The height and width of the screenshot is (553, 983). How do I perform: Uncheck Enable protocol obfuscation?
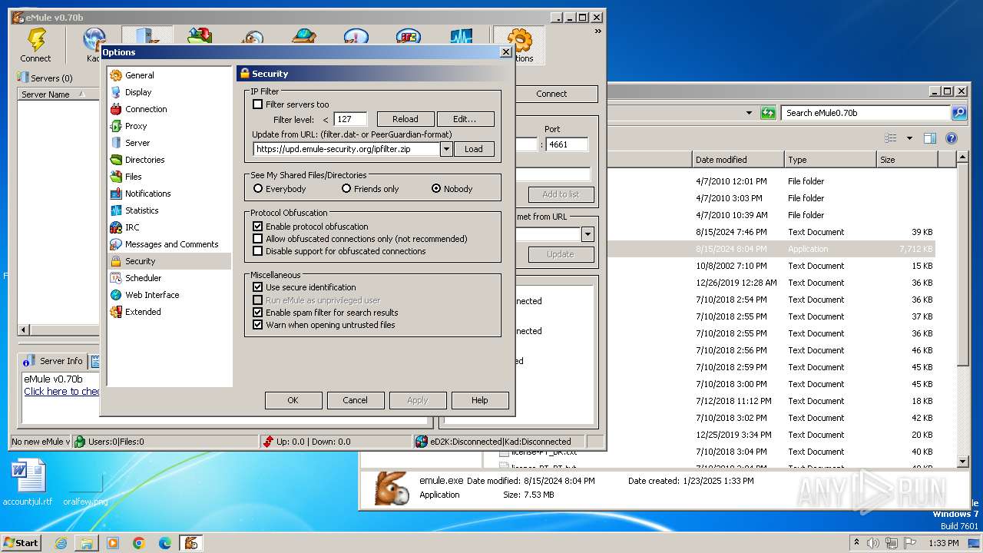pos(258,227)
